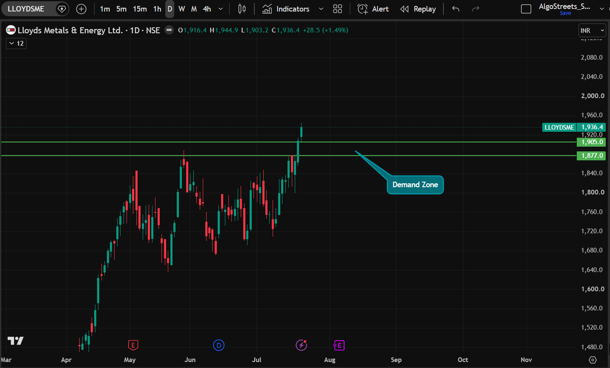This screenshot has height=368, width=610.
Task: Open the Indicators dialog
Action: click(x=286, y=9)
